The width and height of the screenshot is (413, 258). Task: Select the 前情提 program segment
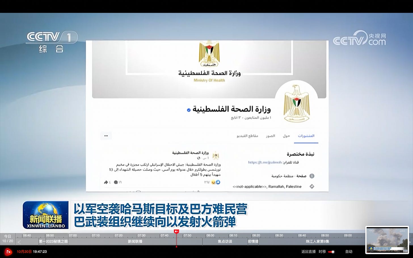click(x=253, y=242)
